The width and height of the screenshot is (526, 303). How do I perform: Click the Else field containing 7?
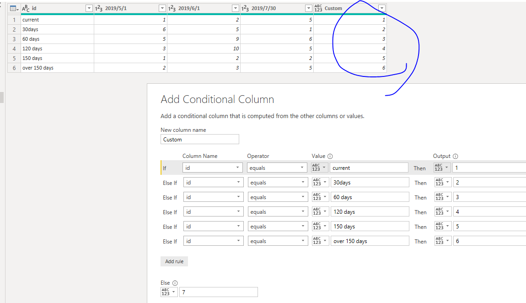218,292
